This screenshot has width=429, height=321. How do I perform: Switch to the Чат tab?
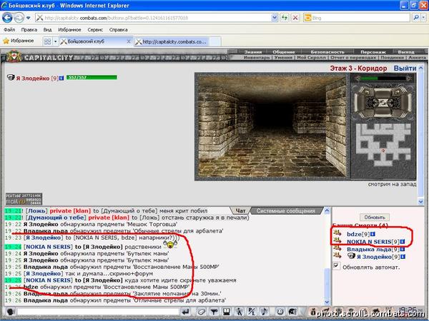(240, 210)
